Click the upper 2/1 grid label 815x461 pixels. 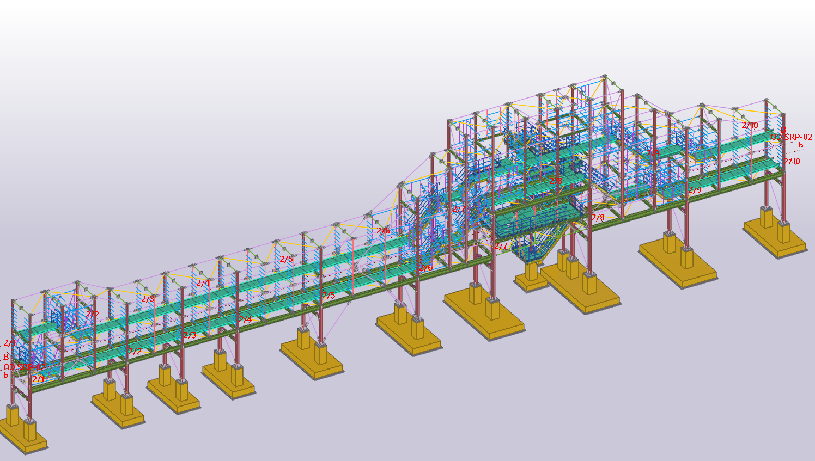[x=9, y=343]
